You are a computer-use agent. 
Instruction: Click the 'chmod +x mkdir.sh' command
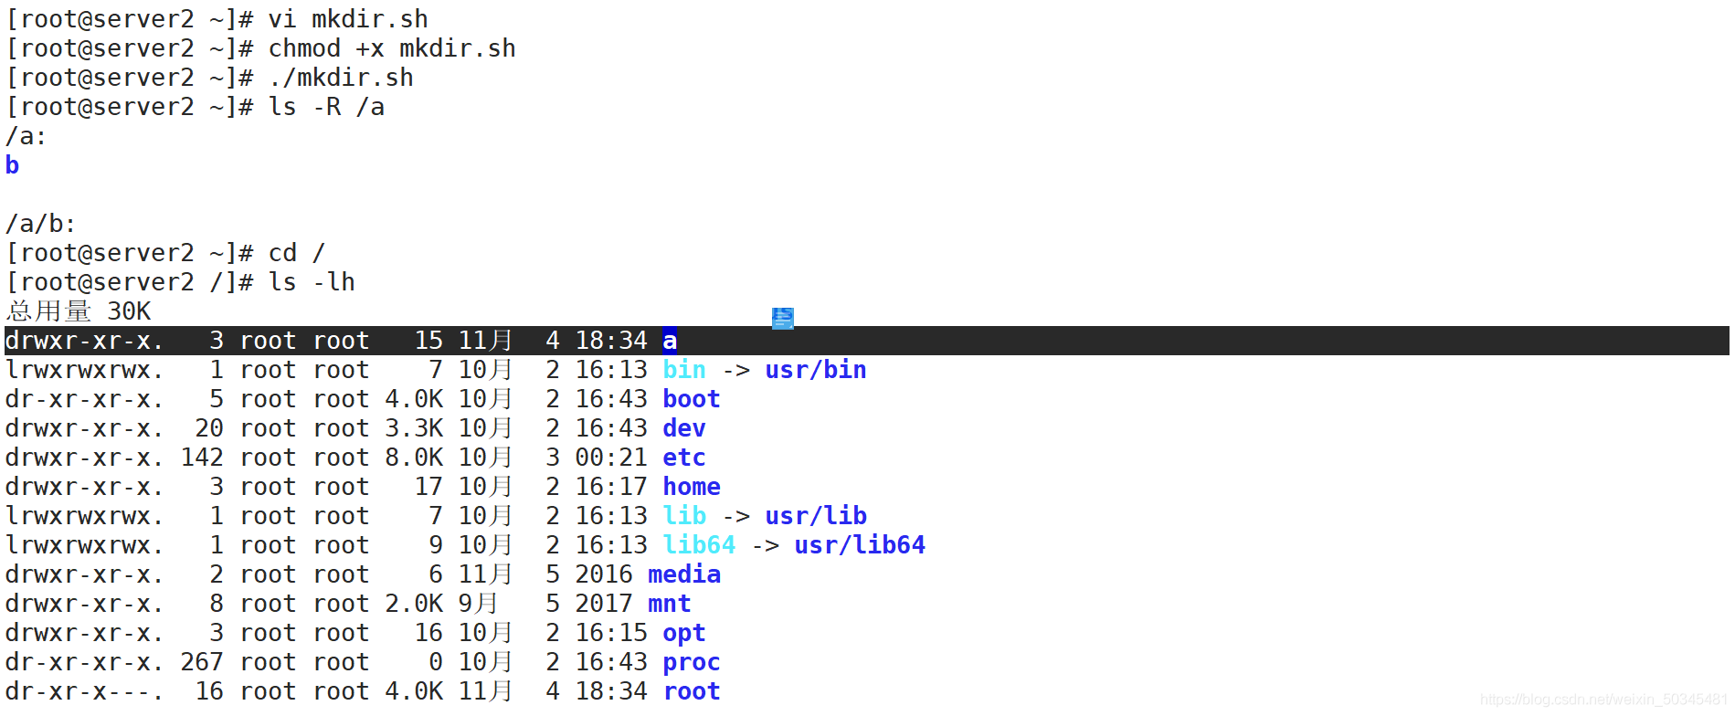392,48
